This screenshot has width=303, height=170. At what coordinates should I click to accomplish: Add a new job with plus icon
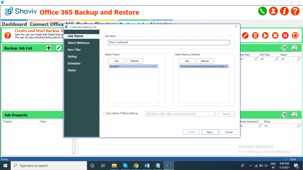[x=49, y=48]
